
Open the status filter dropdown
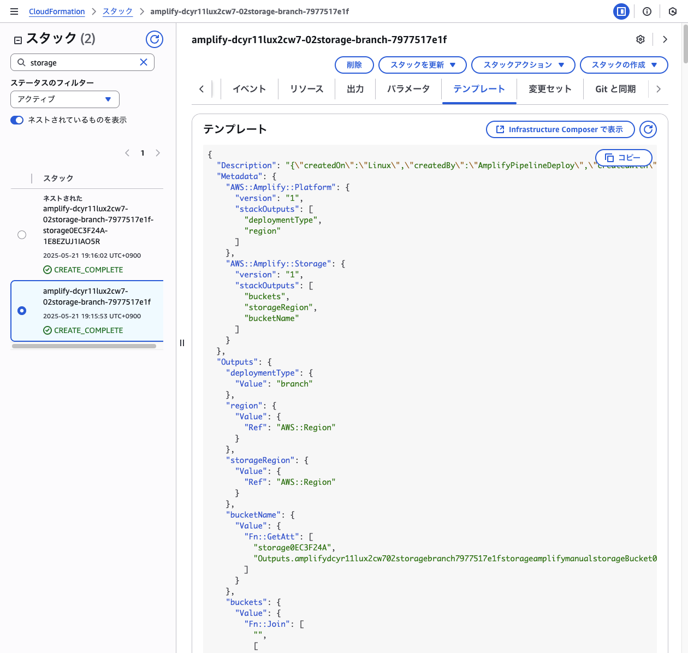click(x=65, y=99)
